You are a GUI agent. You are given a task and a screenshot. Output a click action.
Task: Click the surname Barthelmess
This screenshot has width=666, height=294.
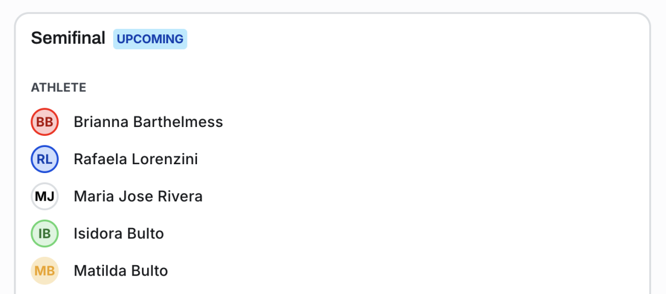[178, 122]
